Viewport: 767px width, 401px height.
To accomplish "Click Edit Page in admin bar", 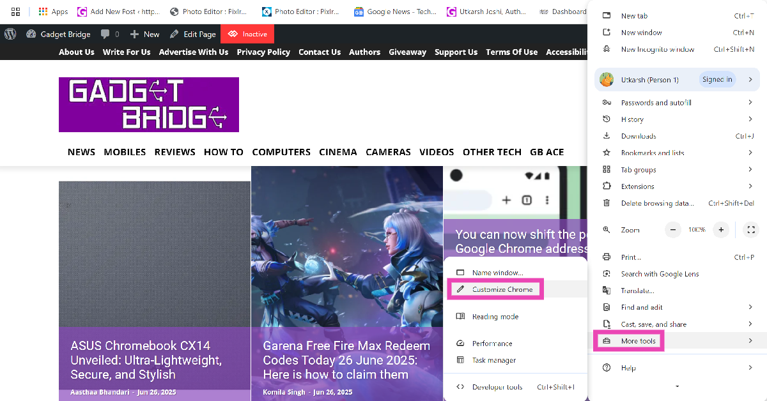I will [192, 34].
